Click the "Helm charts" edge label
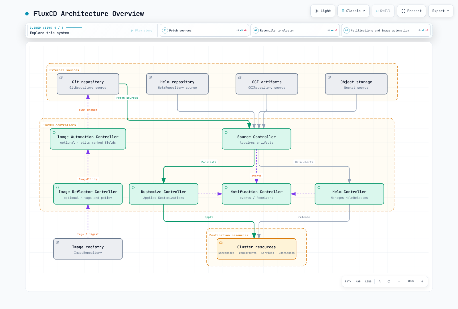Viewport: 458px width, 309px height. click(304, 162)
